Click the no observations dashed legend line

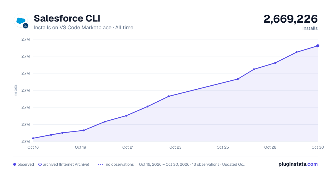[x=100, y=164]
